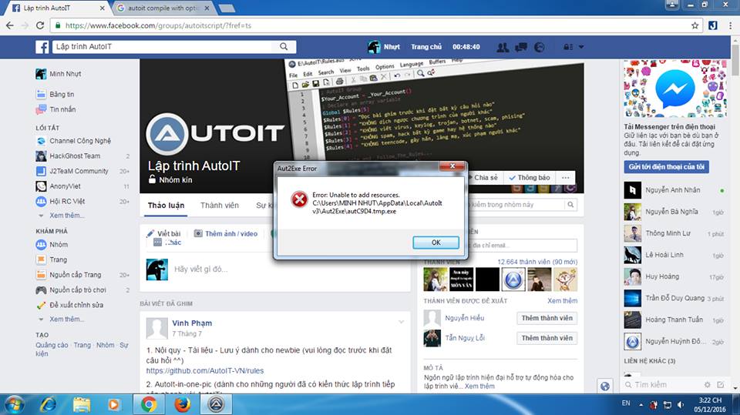Add Nguyễn Hiếu as member
Screen dimensions: 740x415
(x=547, y=318)
